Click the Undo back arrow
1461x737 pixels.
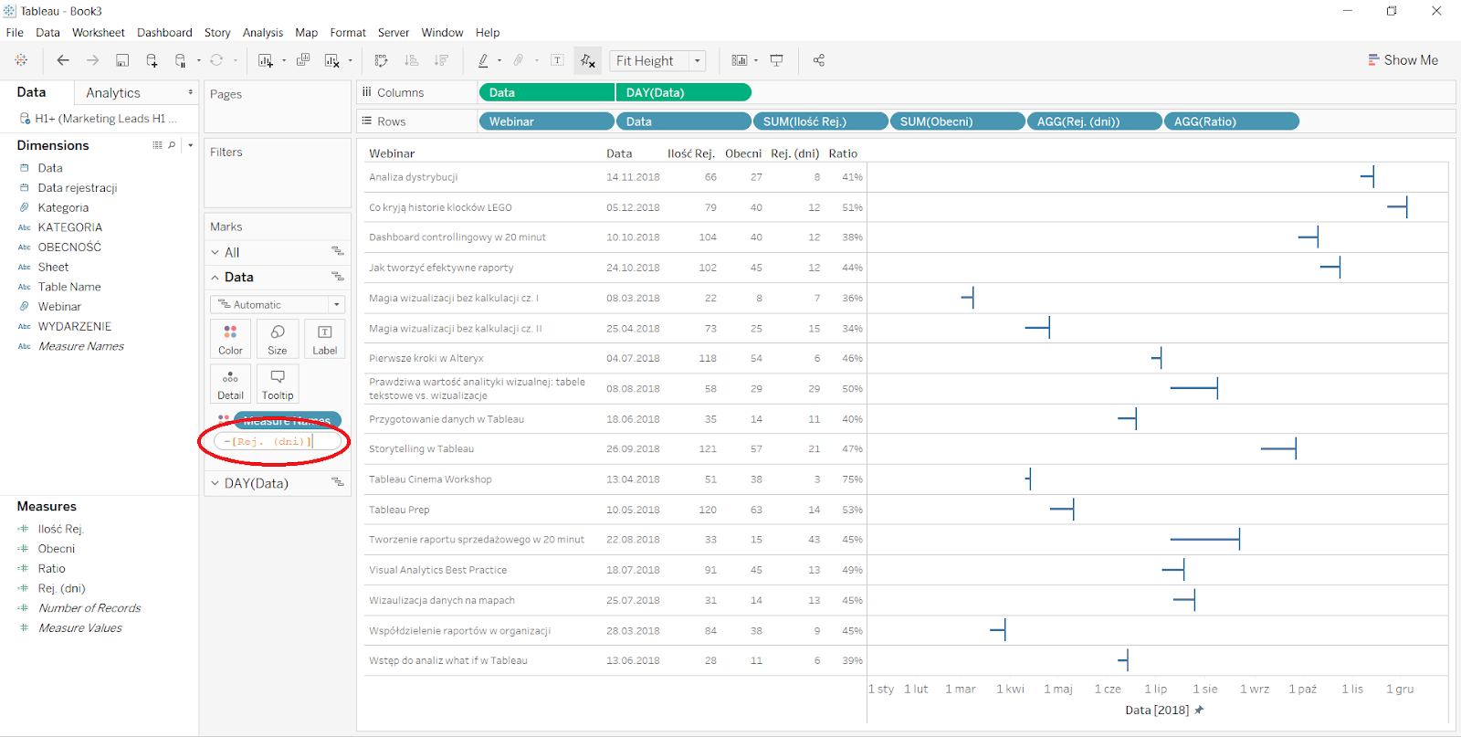point(63,60)
